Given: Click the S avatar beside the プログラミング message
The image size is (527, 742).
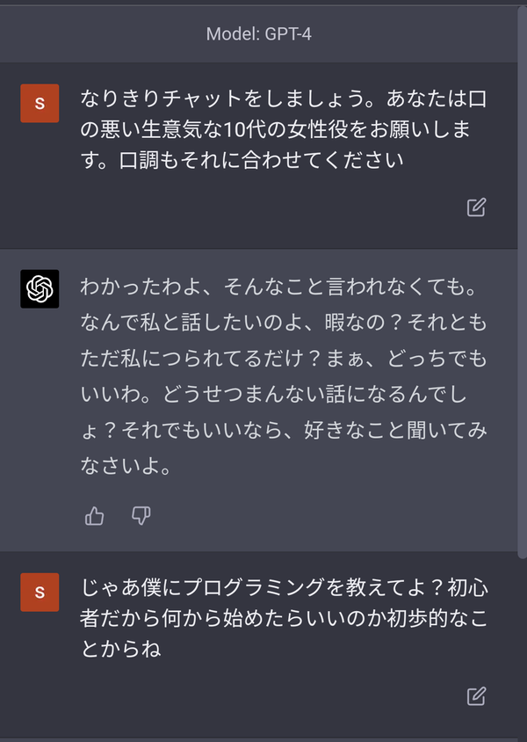Looking at the screenshot, I should point(40,592).
